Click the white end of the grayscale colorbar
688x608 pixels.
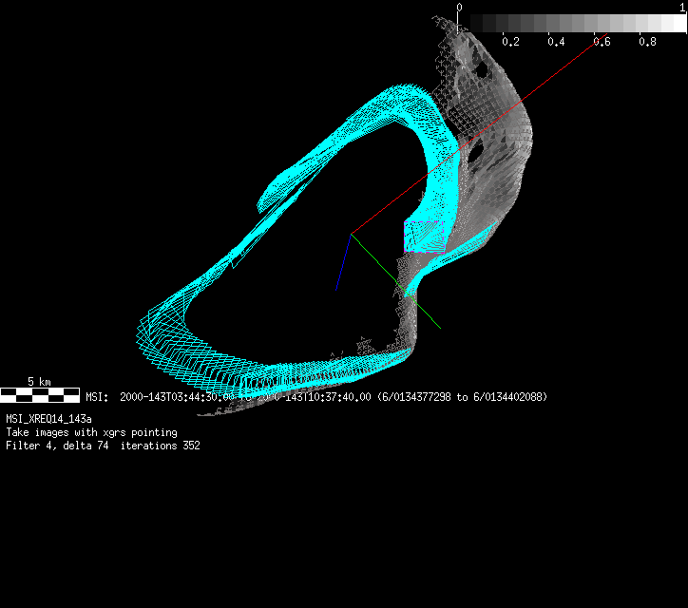[675, 23]
